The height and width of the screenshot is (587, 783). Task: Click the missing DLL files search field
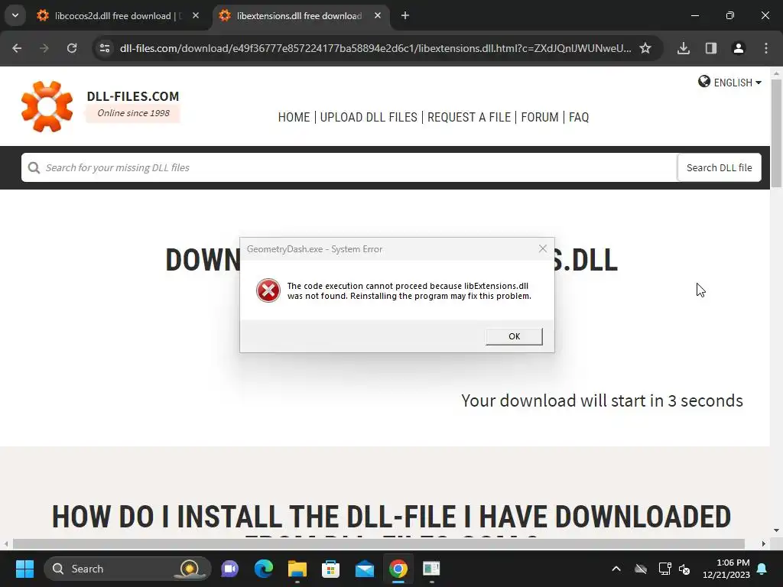click(349, 167)
